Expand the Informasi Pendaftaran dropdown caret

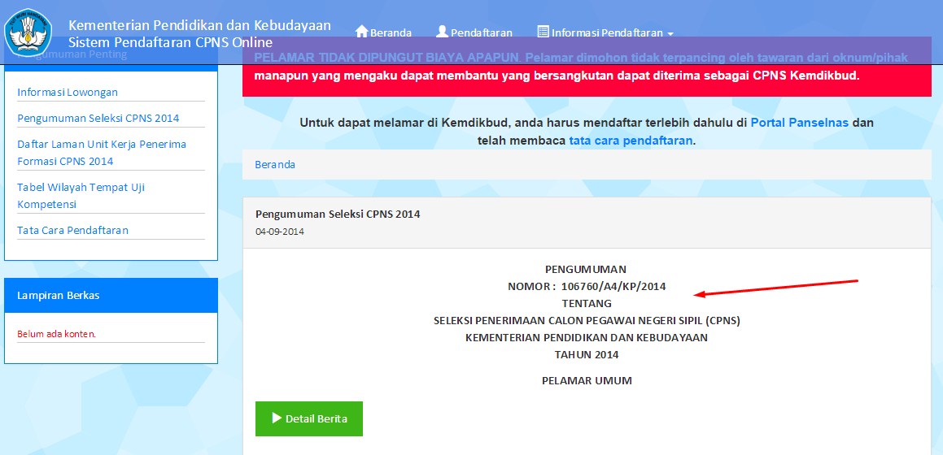(x=670, y=33)
